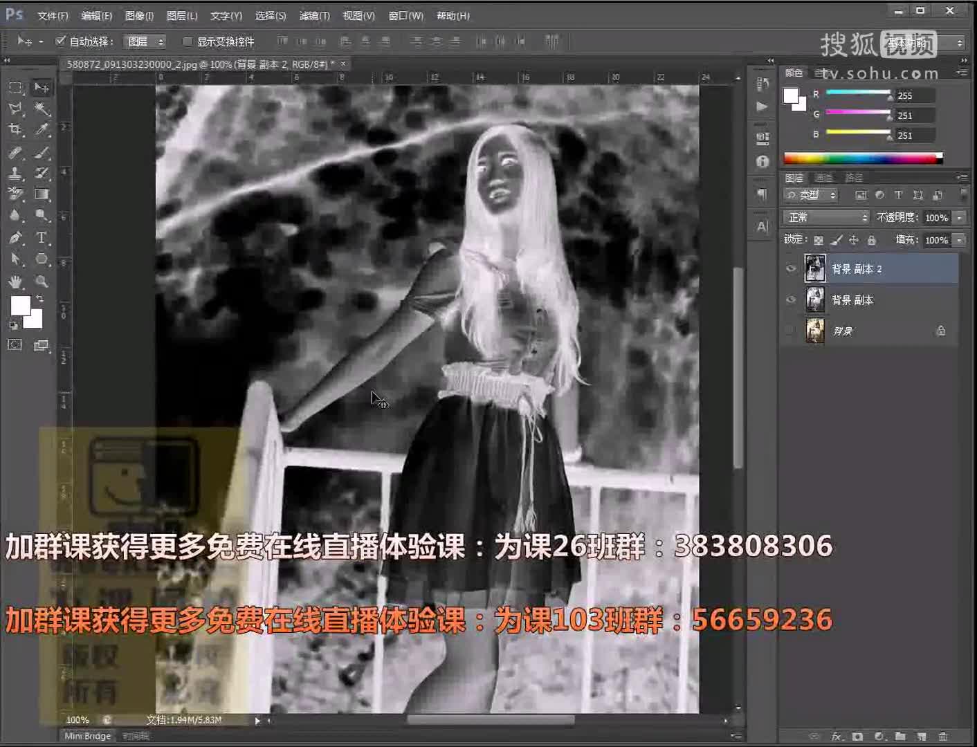Open the layer filter 类型 dropdown
977x747 pixels.
pyautogui.click(x=812, y=195)
